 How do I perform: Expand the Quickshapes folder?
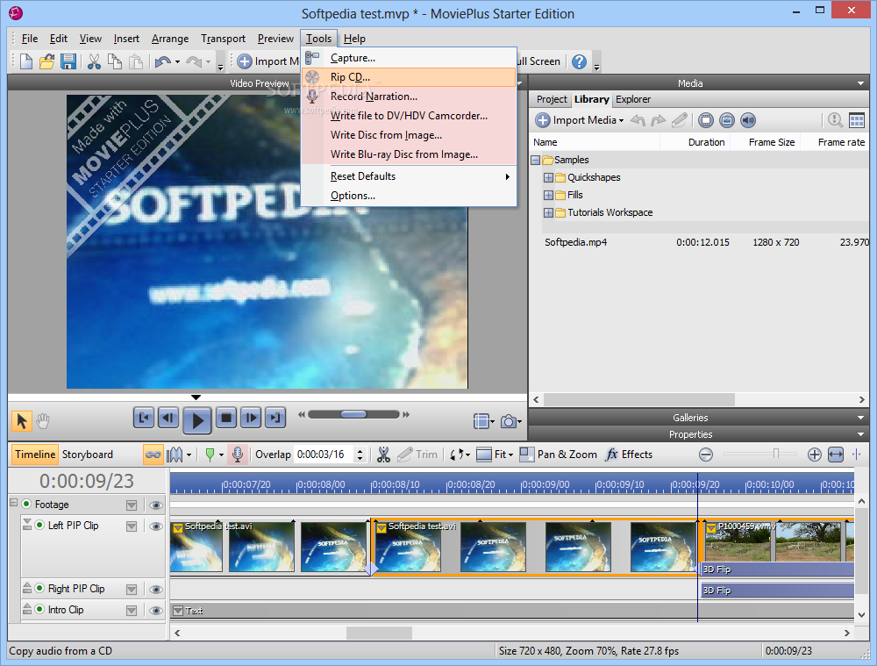(548, 177)
